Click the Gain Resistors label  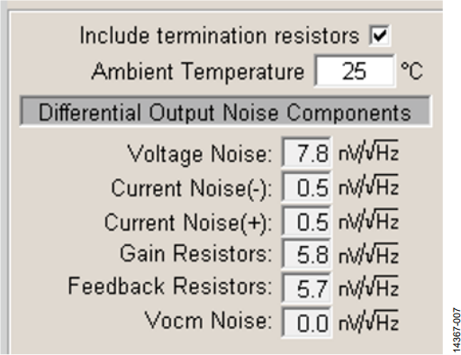pos(195,254)
